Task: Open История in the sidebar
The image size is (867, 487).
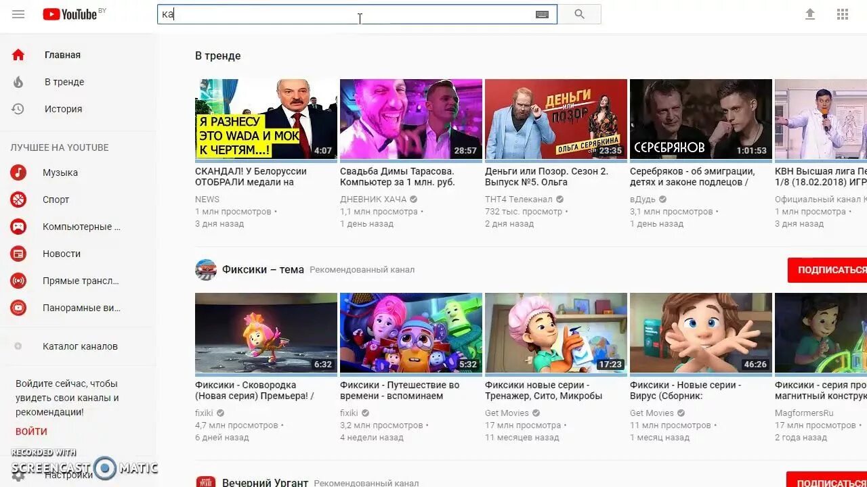Action: pyautogui.click(x=63, y=109)
